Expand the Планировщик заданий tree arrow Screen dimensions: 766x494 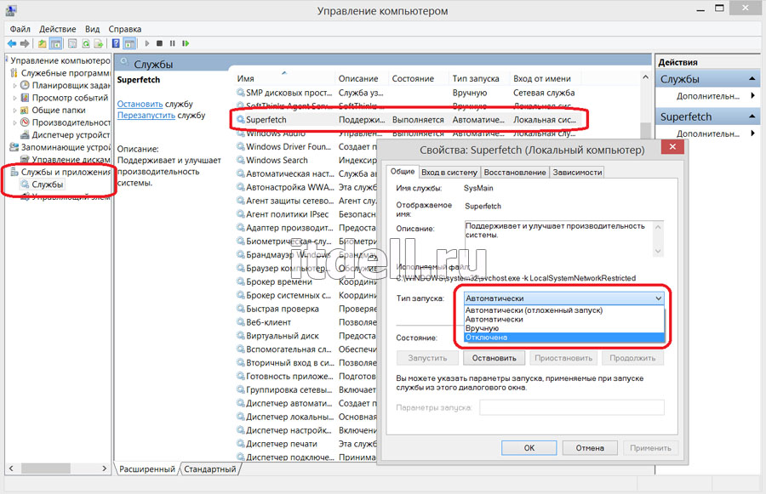tap(14, 85)
